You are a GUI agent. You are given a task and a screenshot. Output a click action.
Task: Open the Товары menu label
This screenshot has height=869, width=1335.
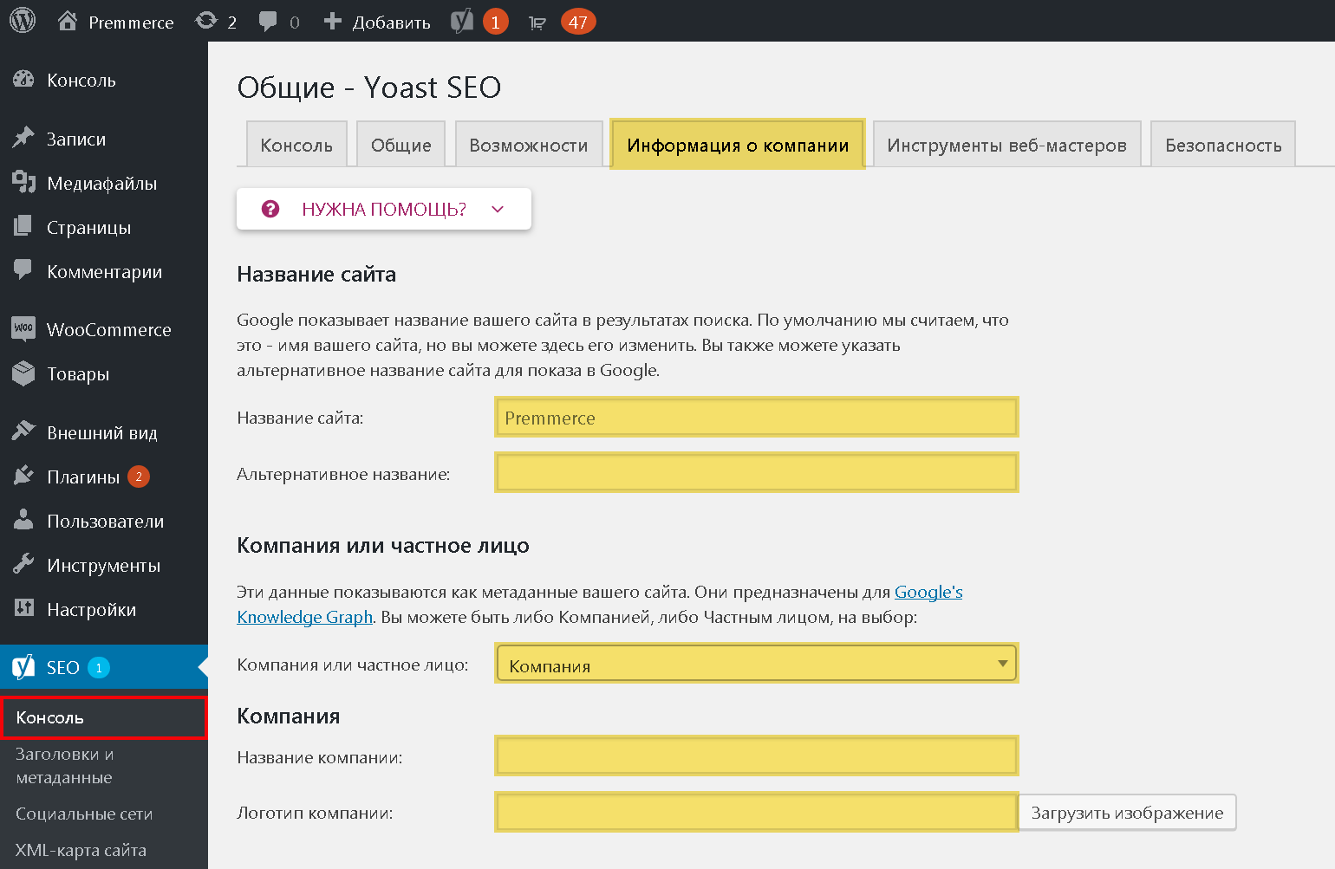(x=78, y=373)
